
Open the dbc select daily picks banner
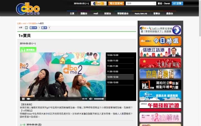[x=160, y=41]
